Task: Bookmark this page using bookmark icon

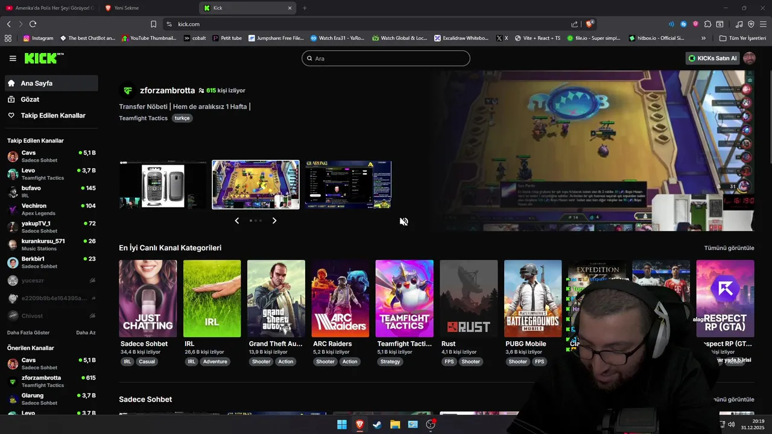Action: (x=153, y=24)
